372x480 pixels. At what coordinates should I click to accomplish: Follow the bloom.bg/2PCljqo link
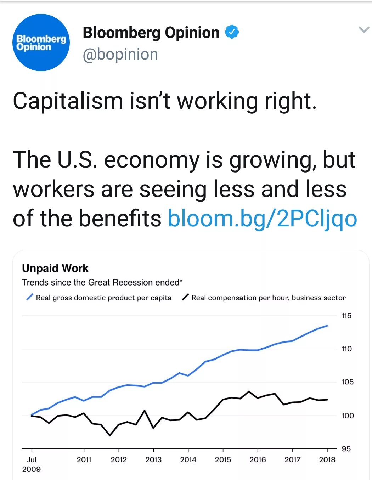(262, 218)
